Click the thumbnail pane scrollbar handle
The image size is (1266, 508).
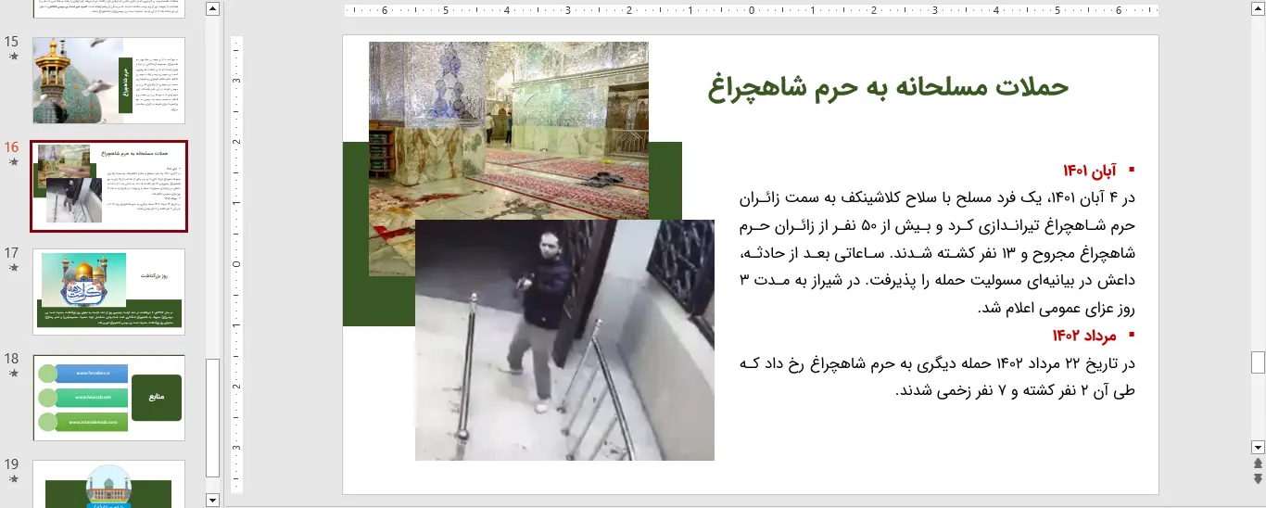212,418
